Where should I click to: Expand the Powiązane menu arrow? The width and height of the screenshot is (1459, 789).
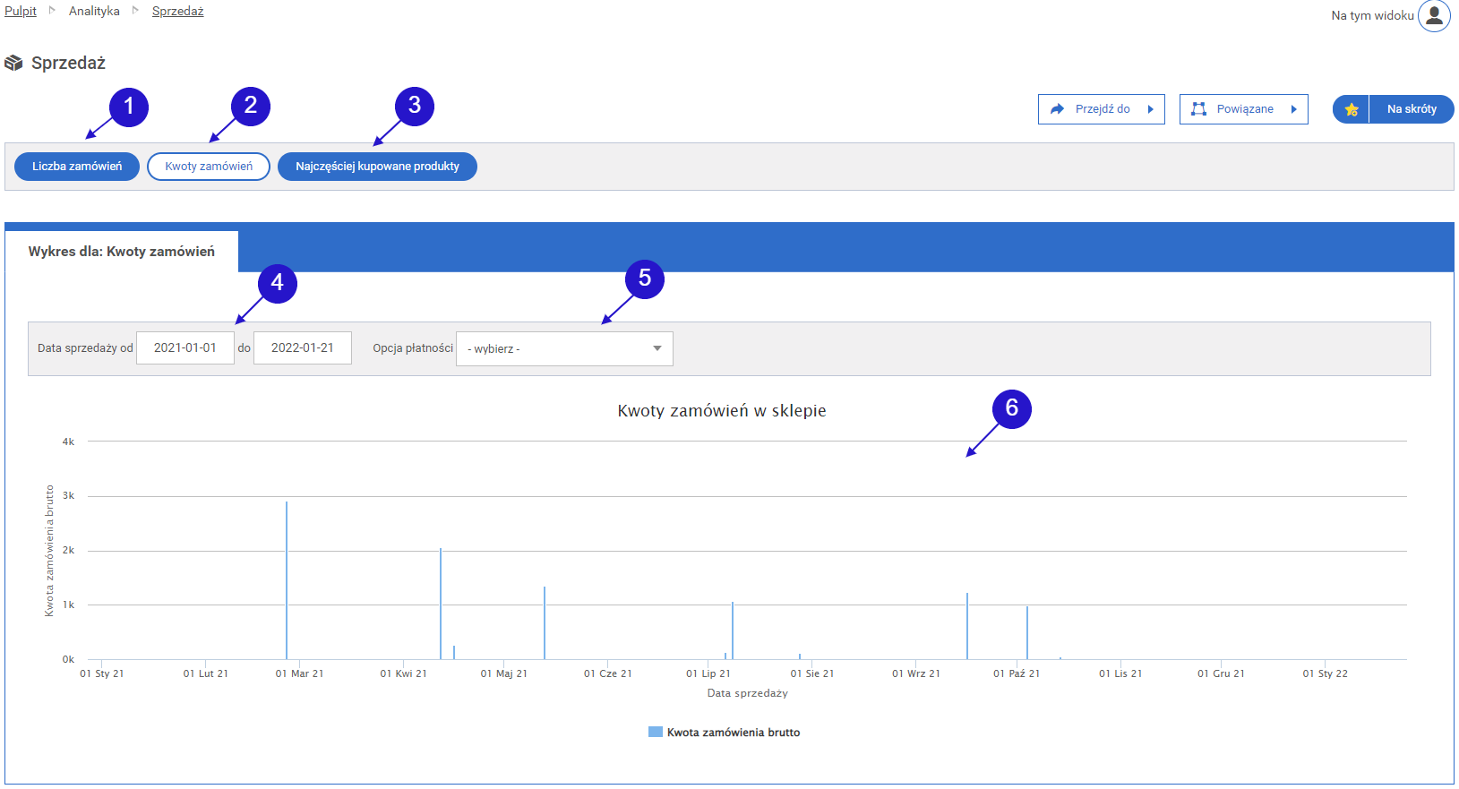1293,109
